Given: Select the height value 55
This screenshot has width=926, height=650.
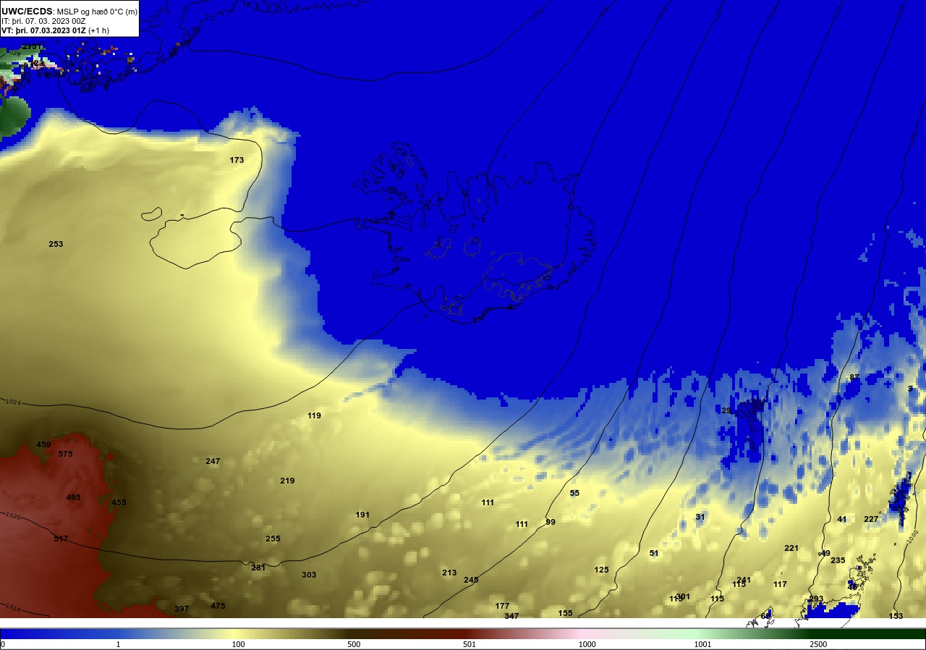Looking at the screenshot, I should point(574,493).
